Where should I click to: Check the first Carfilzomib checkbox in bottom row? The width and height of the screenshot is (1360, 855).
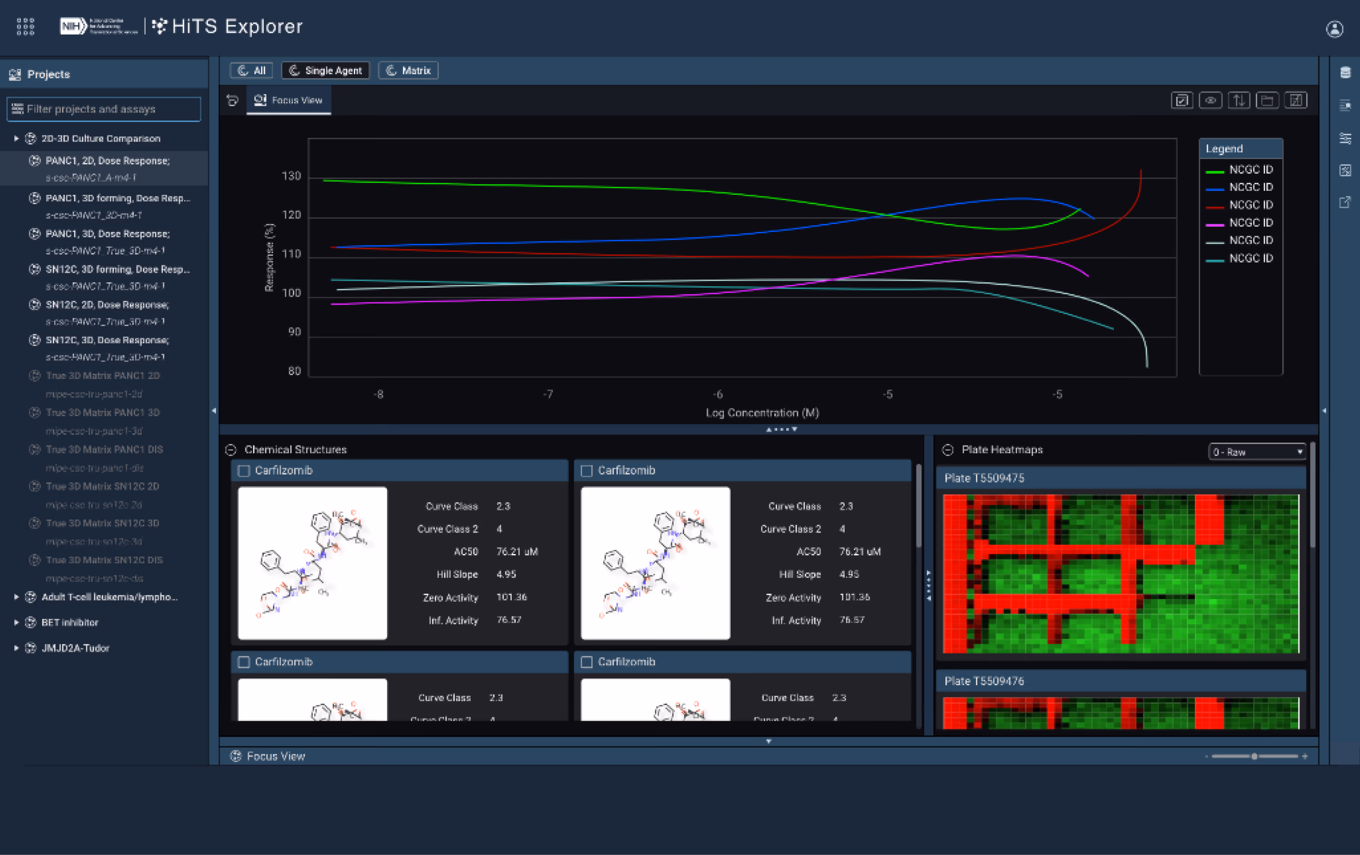pos(244,662)
